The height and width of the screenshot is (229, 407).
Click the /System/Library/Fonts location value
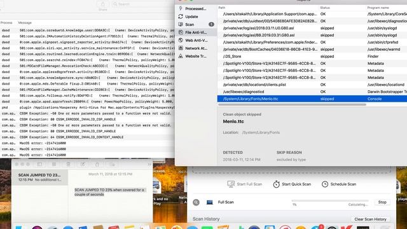[x=261, y=132]
